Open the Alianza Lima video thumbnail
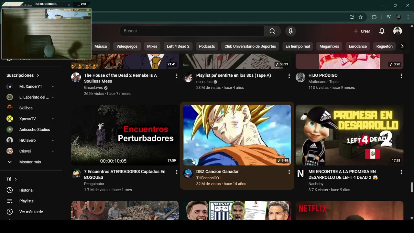Viewport: 414px width, 233px height. 237,211
